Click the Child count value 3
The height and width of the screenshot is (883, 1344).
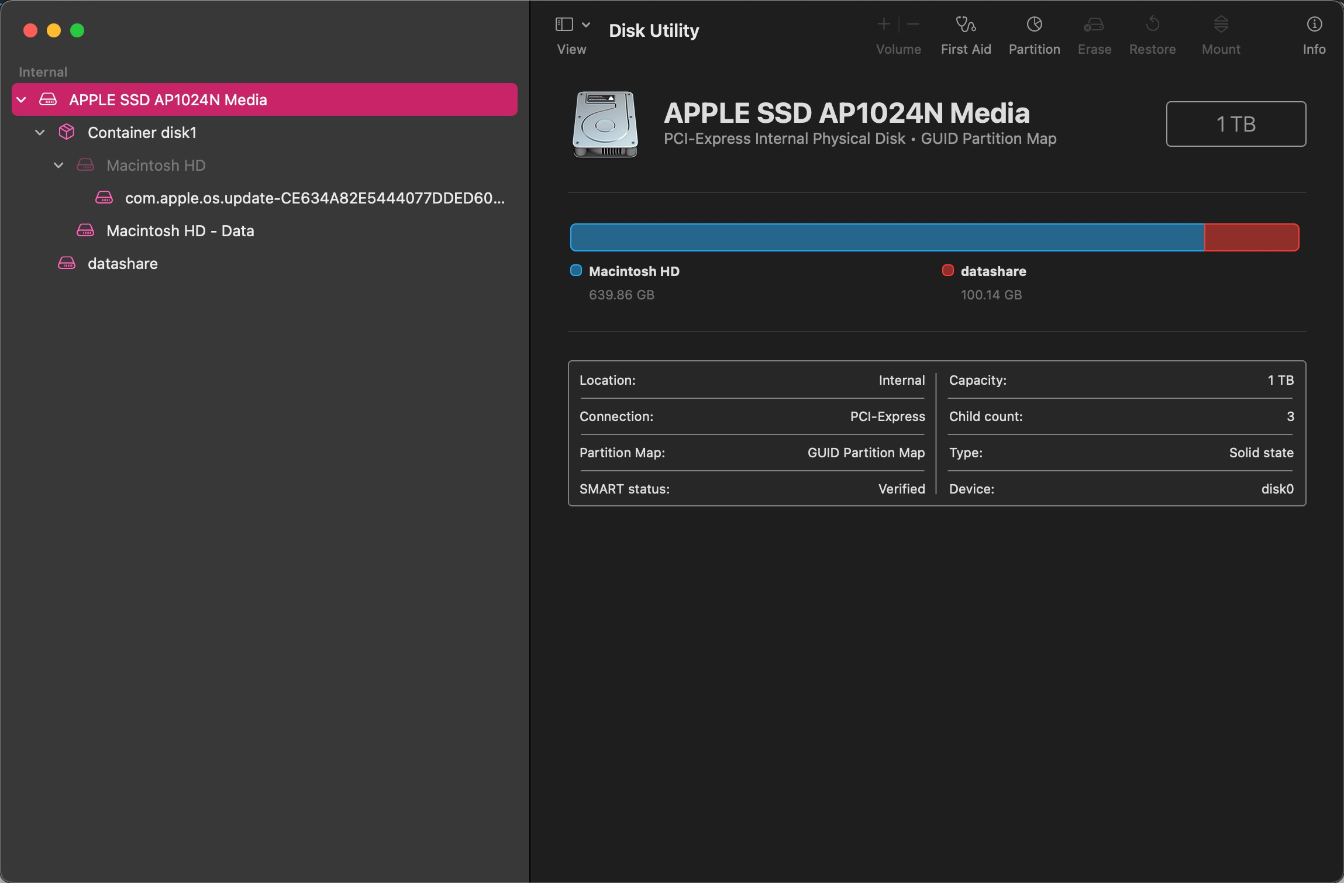click(x=1290, y=416)
